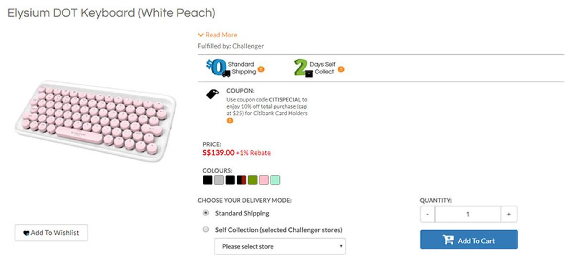Choose the Self Collection radio button
The height and width of the screenshot is (266, 572).
click(206, 229)
